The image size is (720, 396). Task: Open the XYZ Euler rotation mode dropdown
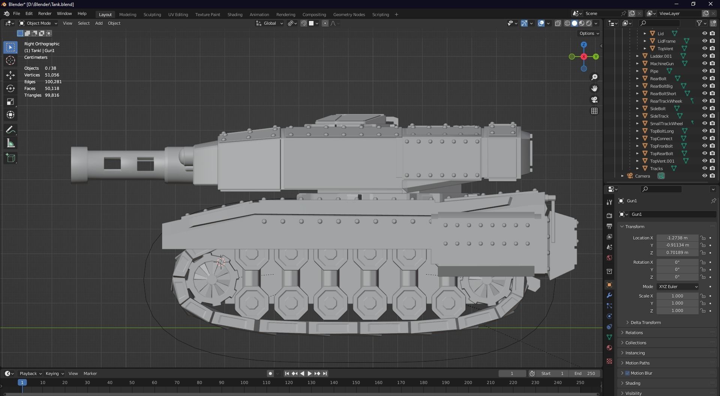(x=677, y=287)
